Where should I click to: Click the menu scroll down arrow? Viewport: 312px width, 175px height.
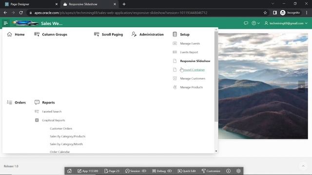coord(216,151)
